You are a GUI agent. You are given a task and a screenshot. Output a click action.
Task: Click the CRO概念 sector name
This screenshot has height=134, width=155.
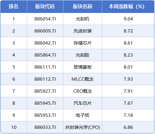(x=83, y=91)
